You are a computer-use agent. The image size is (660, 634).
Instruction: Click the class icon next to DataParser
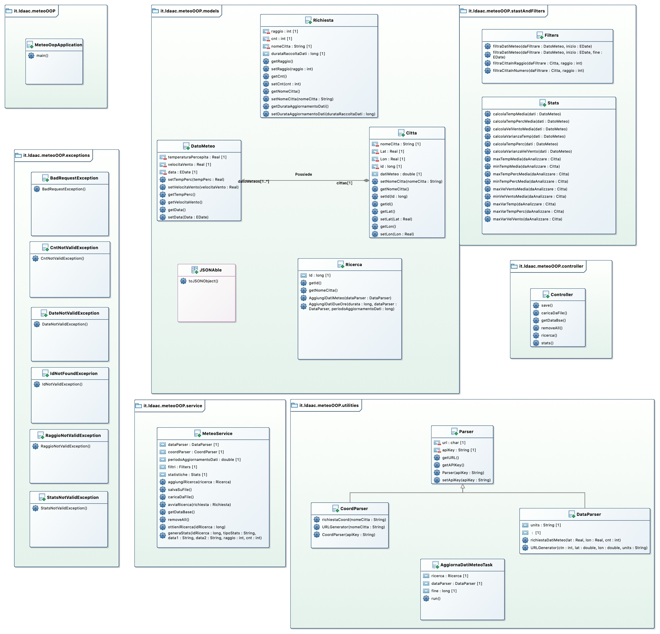click(572, 515)
